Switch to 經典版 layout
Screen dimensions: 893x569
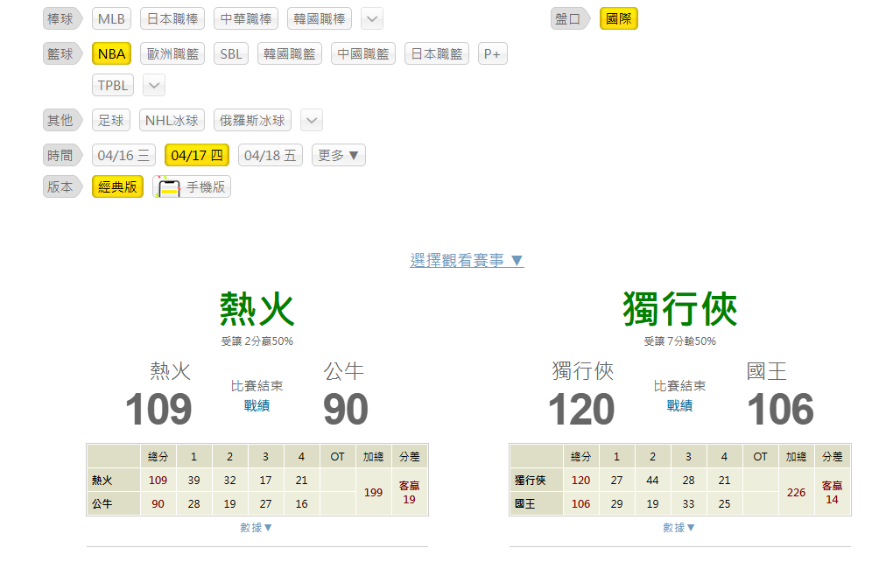pyautogui.click(x=117, y=186)
